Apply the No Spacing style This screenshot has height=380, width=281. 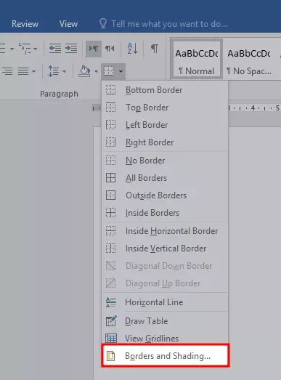click(x=249, y=60)
